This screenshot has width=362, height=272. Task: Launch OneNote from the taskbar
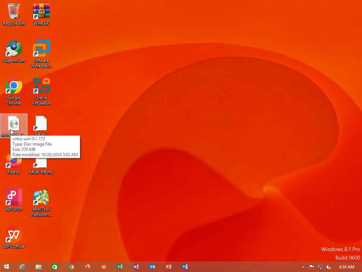(136, 267)
